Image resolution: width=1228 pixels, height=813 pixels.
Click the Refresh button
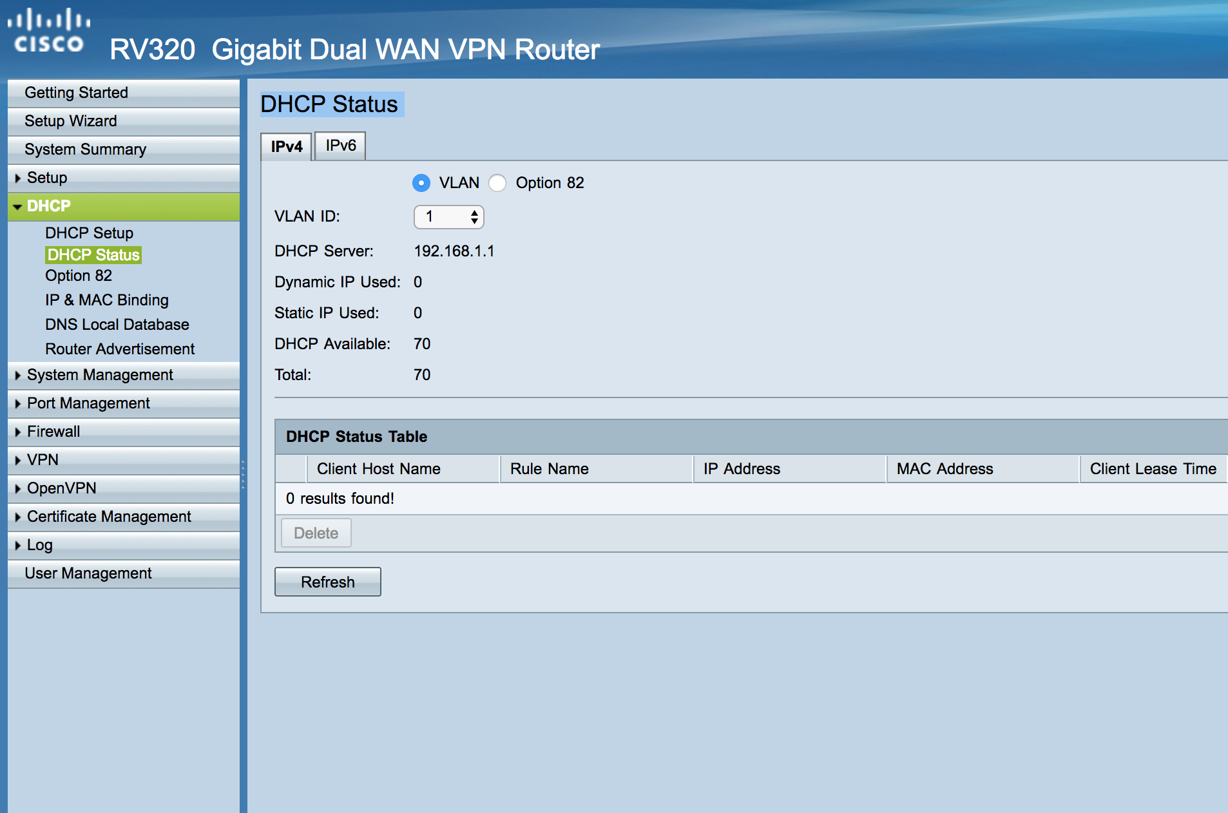click(x=327, y=581)
